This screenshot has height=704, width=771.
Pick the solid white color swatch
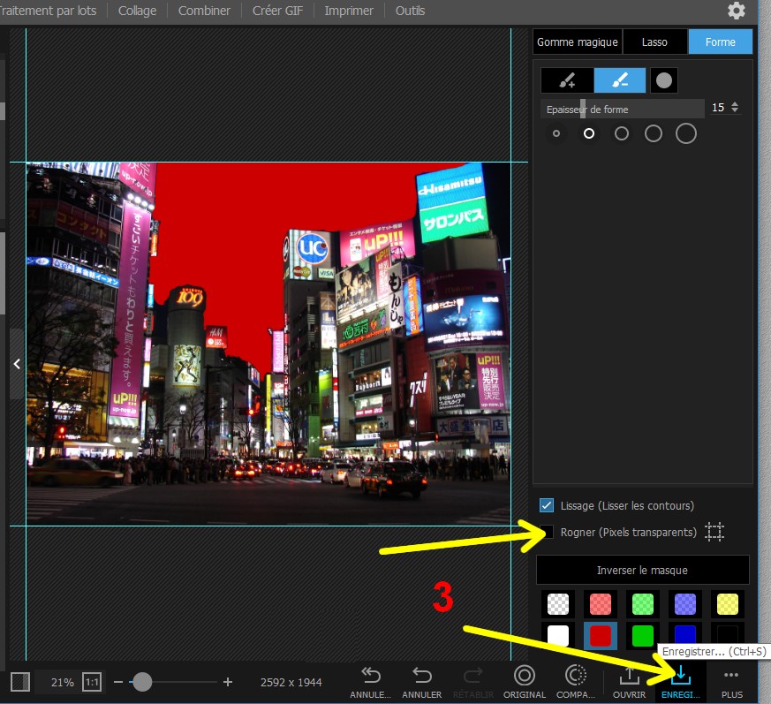point(557,636)
